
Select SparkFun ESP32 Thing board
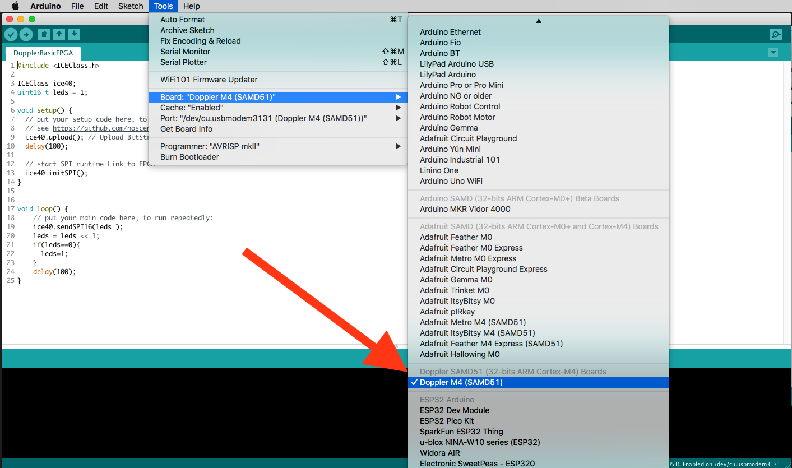[x=539, y=432]
